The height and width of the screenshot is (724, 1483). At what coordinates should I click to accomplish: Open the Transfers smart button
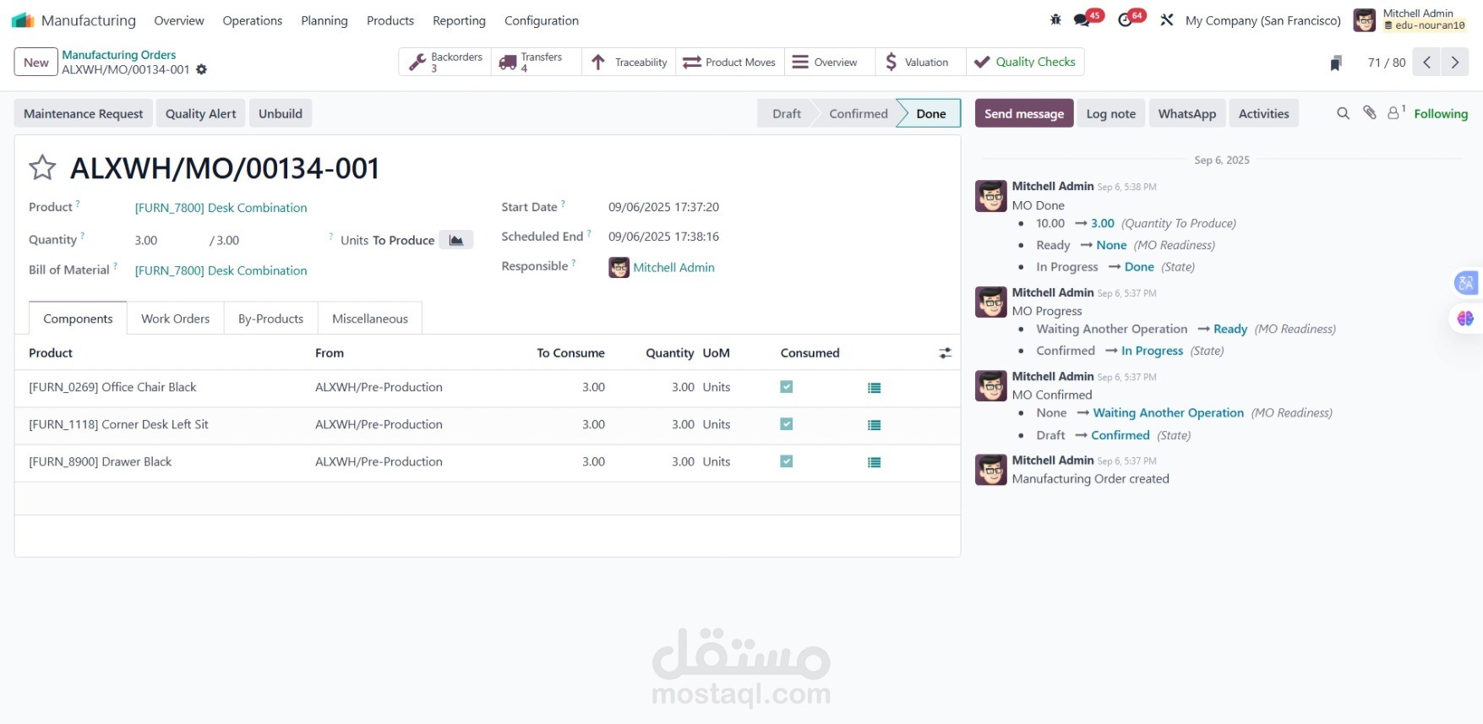coord(537,63)
